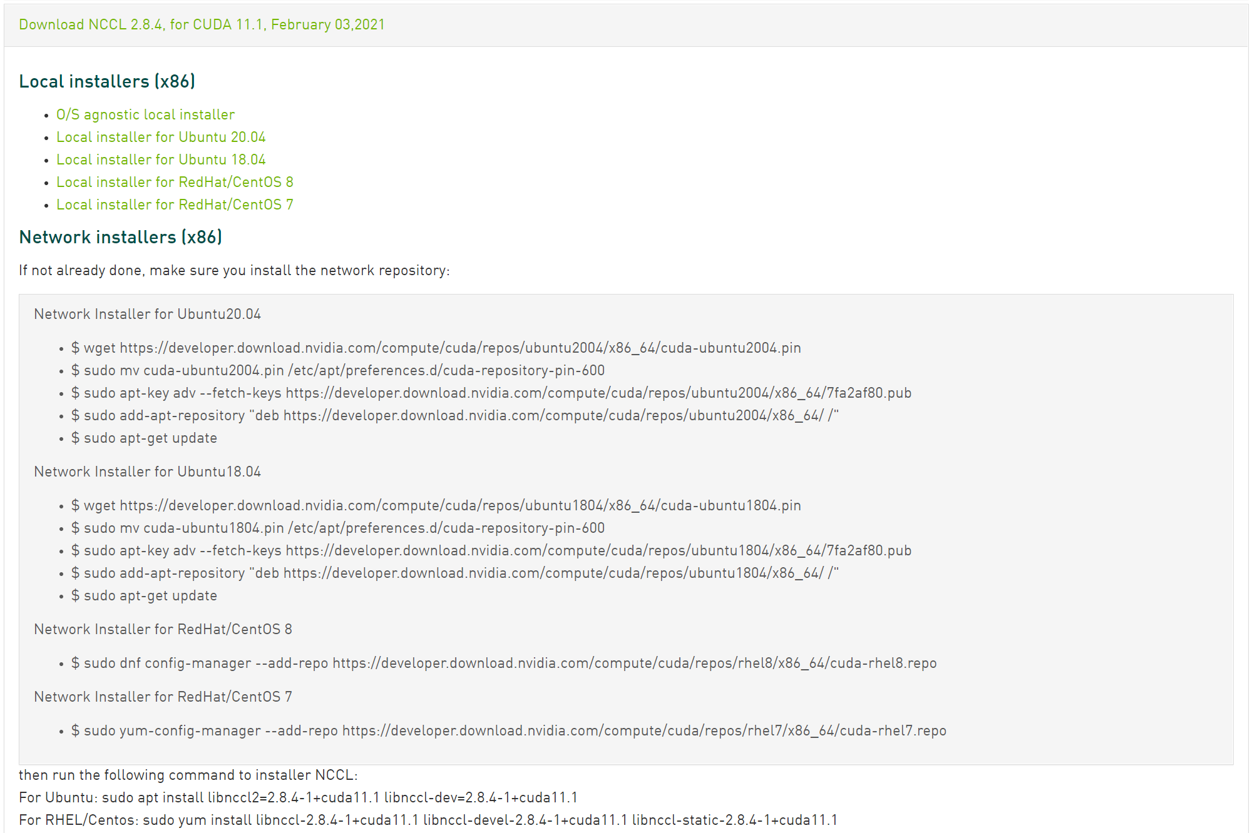Download Local installer for RedHat/CentOS 7
1255x833 pixels.
pyautogui.click(x=175, y=204)
